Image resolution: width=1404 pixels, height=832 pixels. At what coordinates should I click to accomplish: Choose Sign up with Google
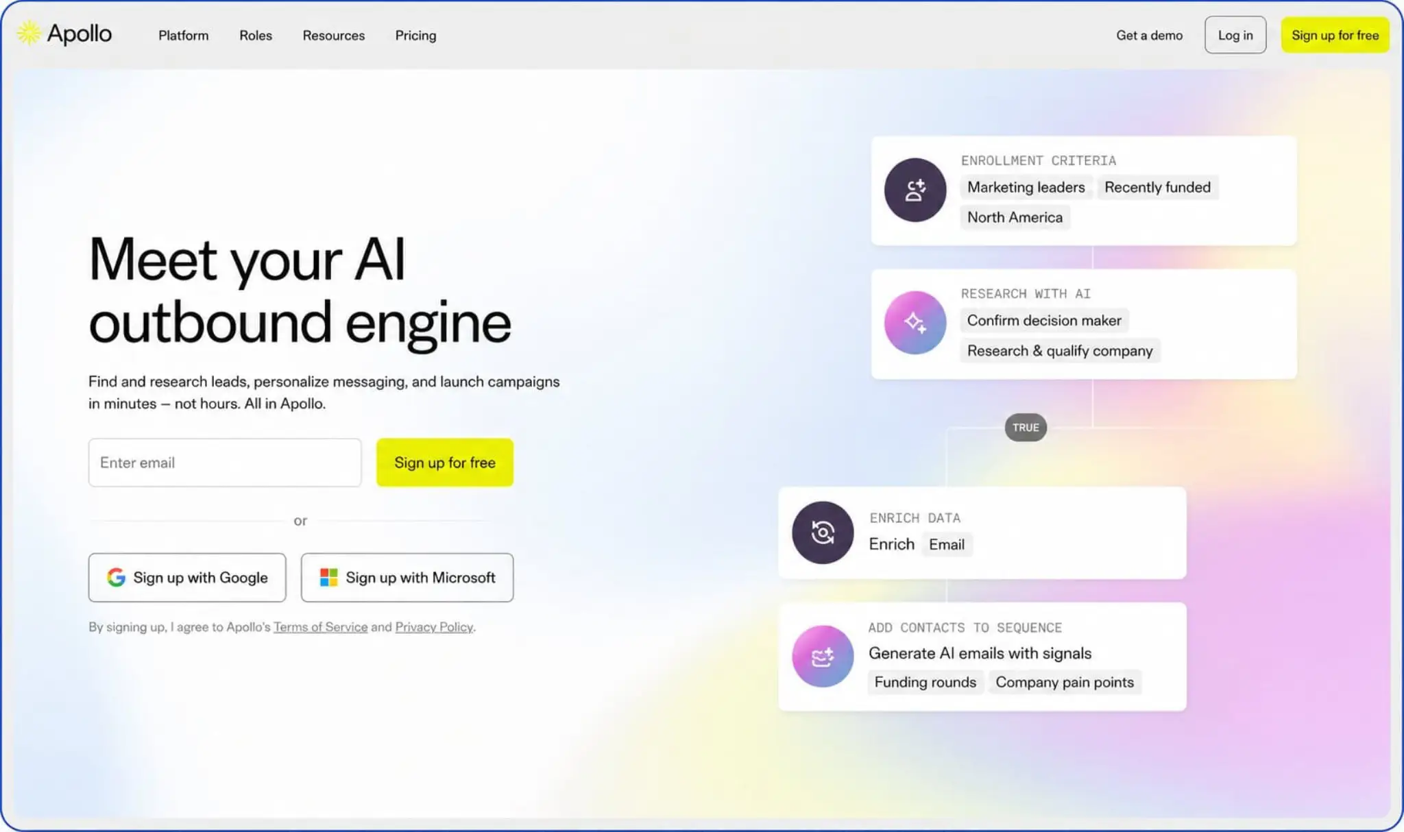[x=187, y=578]
